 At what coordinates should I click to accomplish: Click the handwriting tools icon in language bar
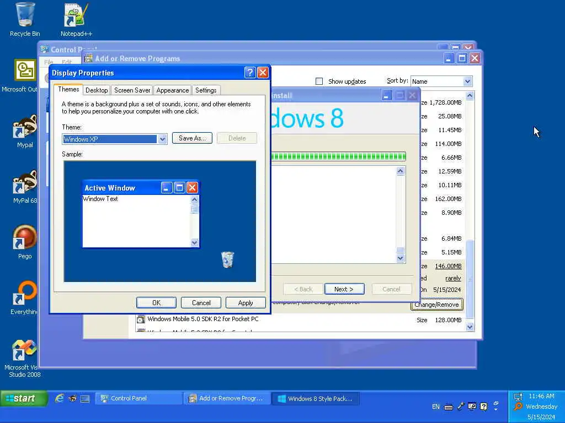point(472,406)
